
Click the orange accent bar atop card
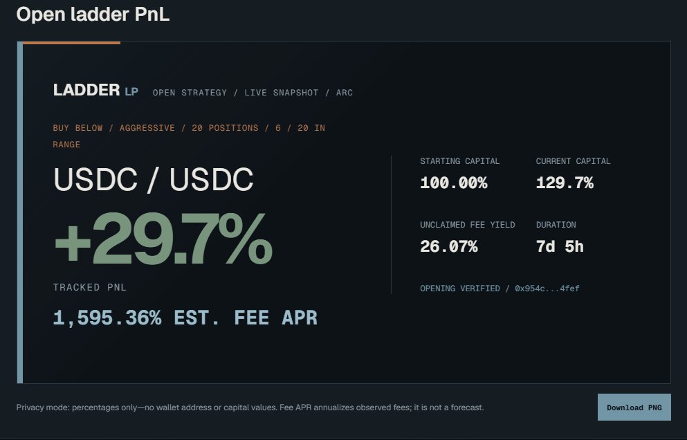(x=71, y=42)
